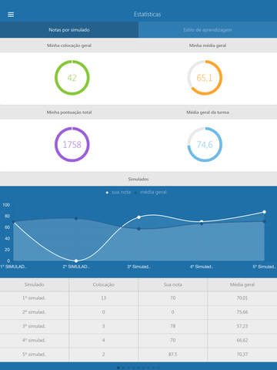This screenshot has width=277, height=370.
Task: Click the Média geral column header
Action: coord(242,284)
